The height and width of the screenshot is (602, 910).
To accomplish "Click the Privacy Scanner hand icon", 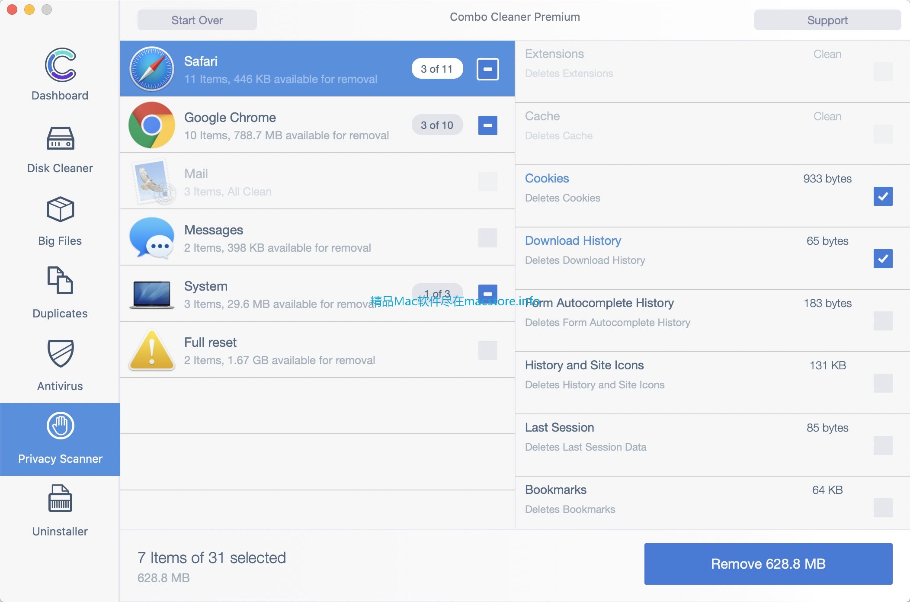I will click(60, 426).
